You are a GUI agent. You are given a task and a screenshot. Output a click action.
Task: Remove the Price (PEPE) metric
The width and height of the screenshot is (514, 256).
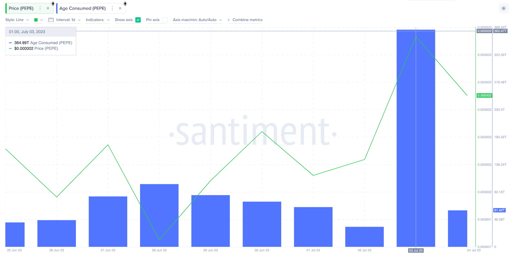48,8
